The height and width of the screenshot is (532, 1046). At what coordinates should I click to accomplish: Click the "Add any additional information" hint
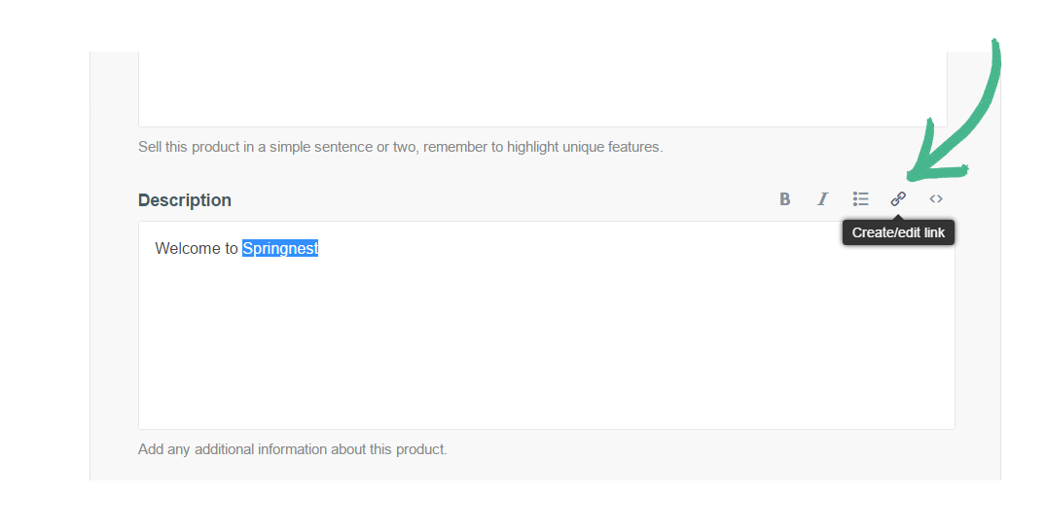click(x=292, y=449)
